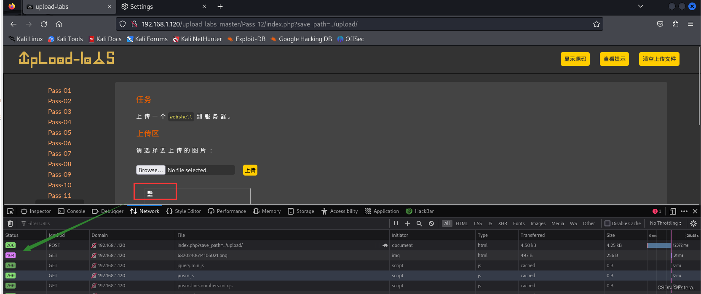Screen dimensions: 701x294
Task: Bookmark this page with the star icon
Action: (597, 24)
